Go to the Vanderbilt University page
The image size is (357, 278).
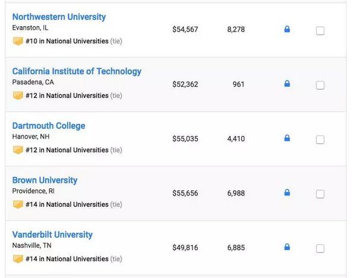52,235
